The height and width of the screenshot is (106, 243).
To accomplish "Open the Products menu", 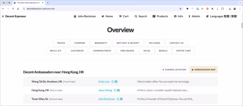I will [160, 16].
